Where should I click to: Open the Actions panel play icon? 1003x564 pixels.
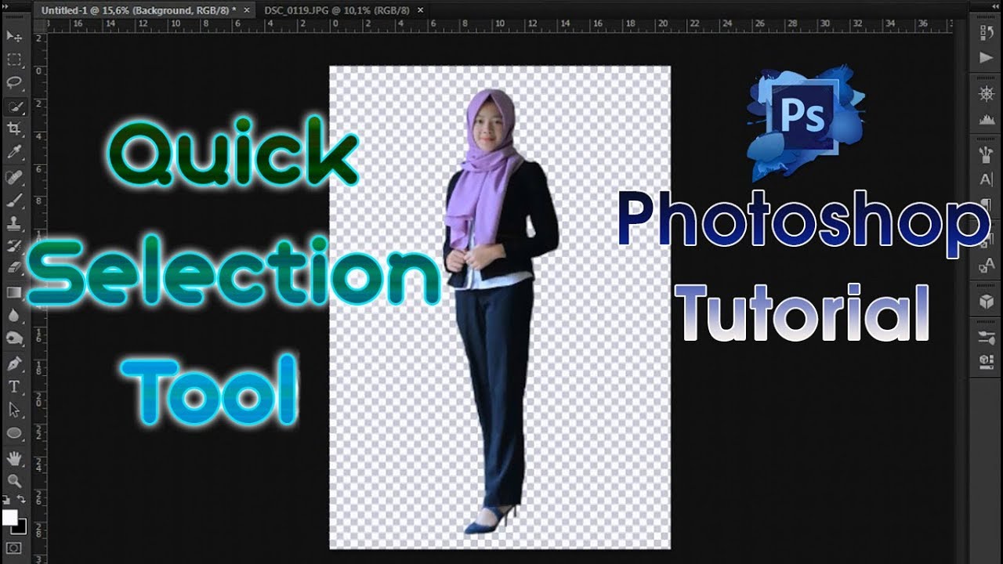(987, 57)
